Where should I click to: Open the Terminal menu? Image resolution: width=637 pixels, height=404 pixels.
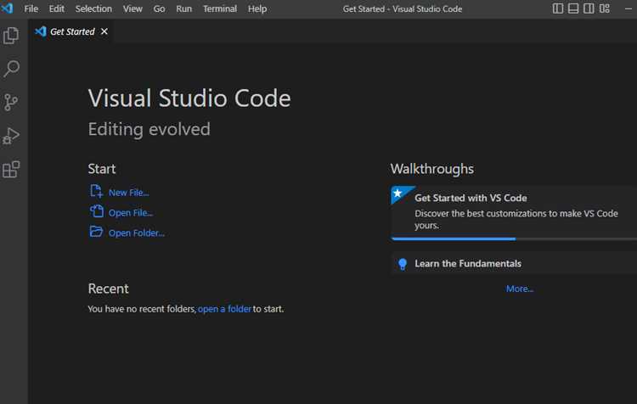220,8
